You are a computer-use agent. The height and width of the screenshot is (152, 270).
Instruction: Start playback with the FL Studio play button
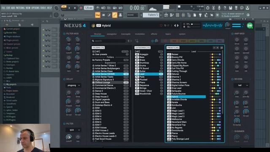pyautogui.click(x=69, y=8)
